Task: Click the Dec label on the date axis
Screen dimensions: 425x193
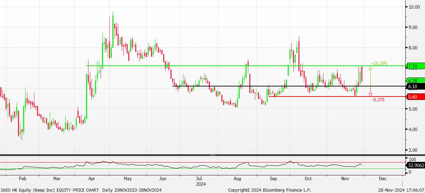Action: point(382,179)
